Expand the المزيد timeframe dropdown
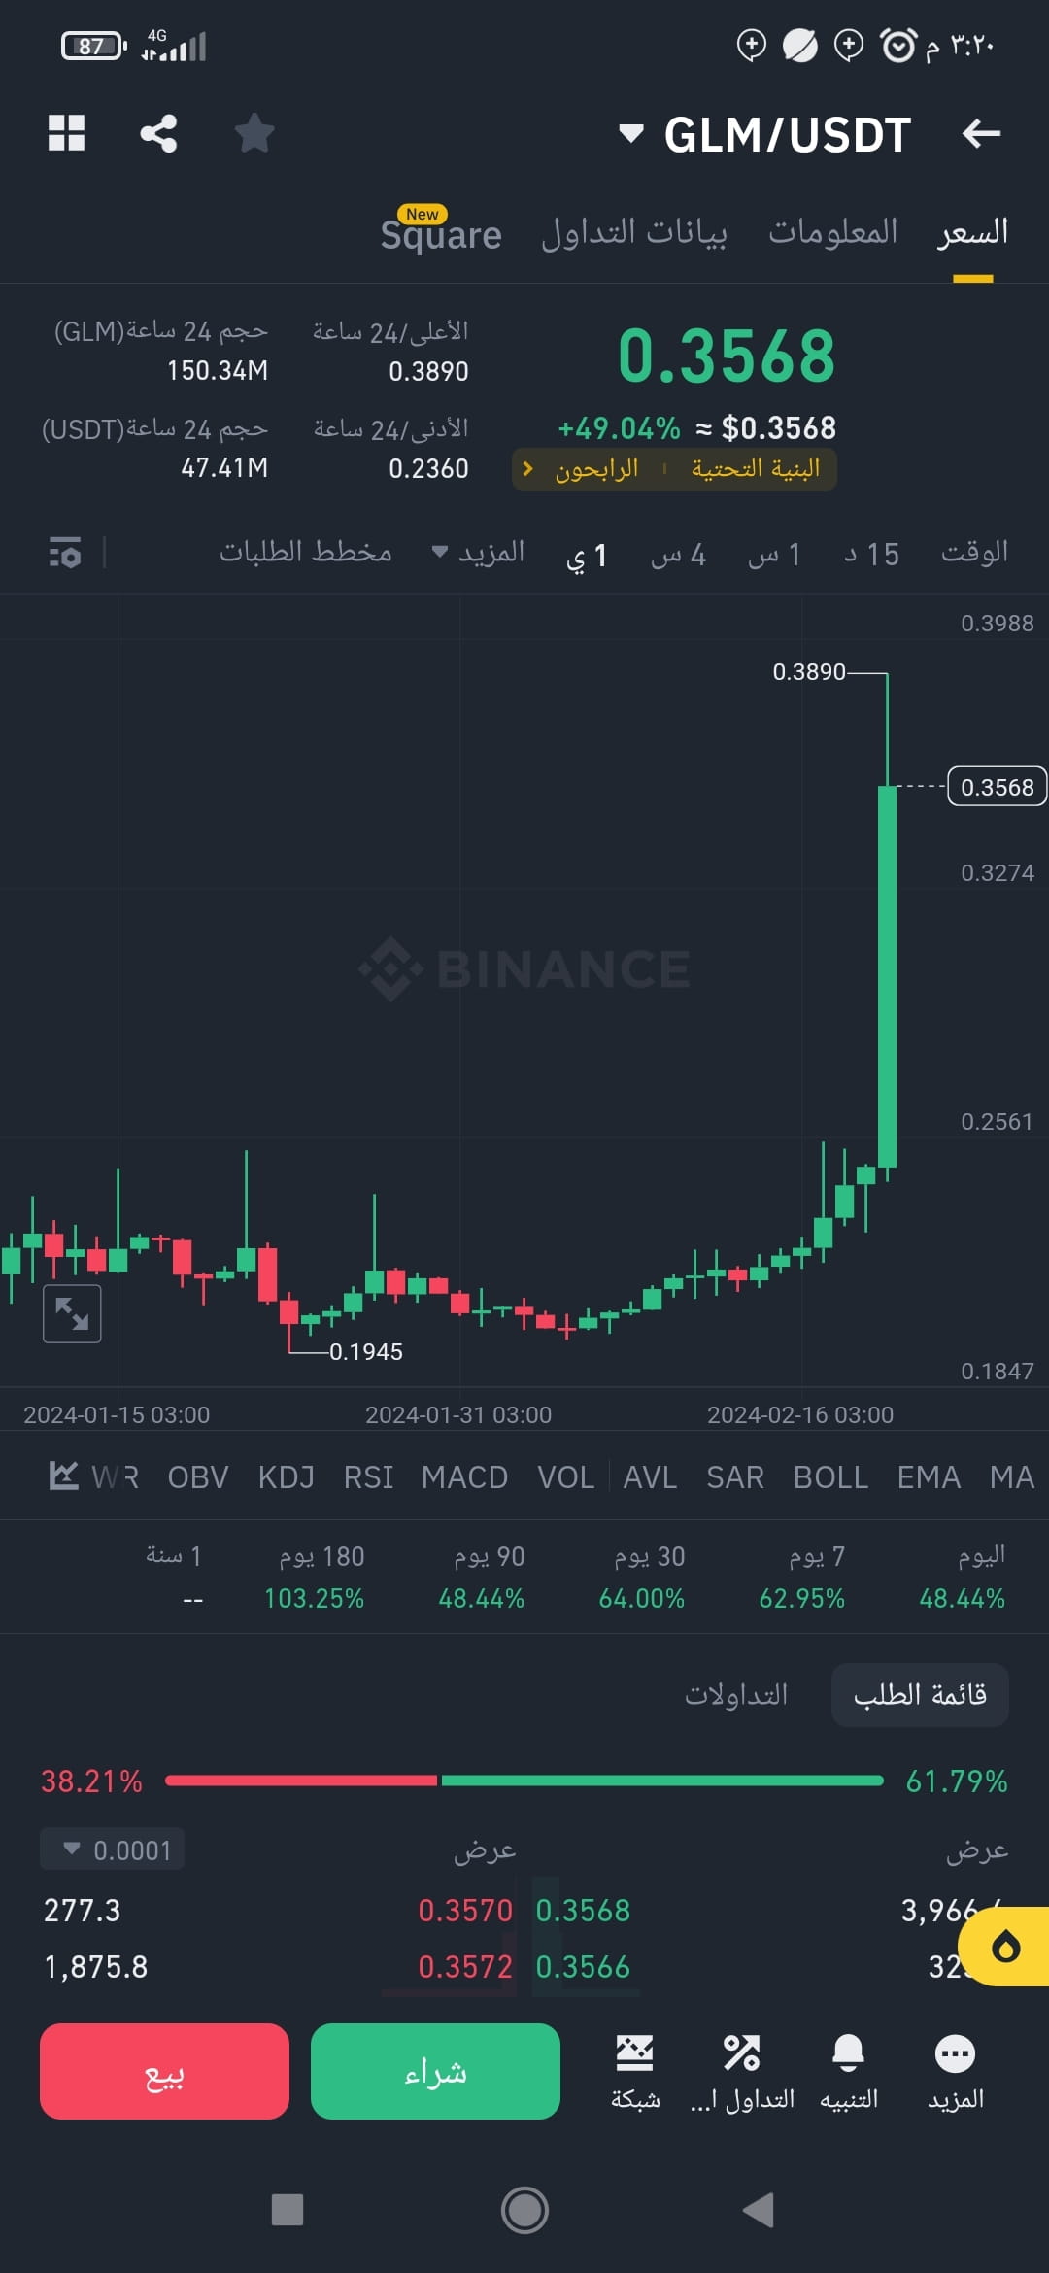Screen dimensions: 1049x2273 click(481, 553)
